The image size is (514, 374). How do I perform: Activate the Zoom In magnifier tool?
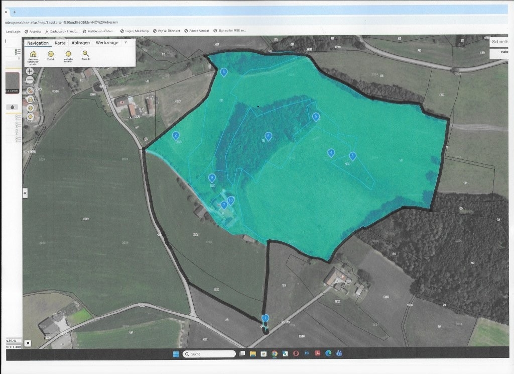click(85, 53)
